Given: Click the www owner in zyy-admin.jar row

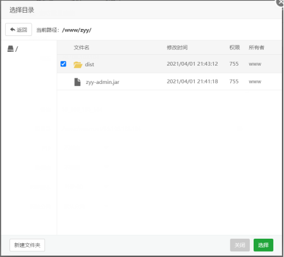Looking at the screenshot, I should click(255, 81).
